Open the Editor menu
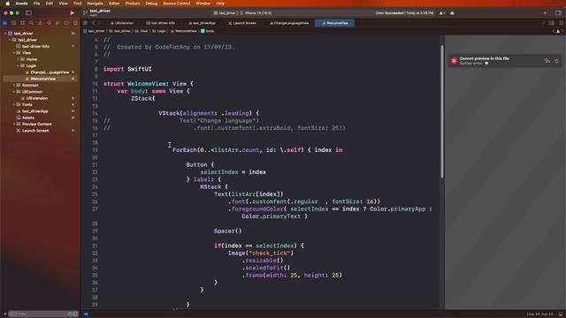Screen dimensions: 566x318 114,4
